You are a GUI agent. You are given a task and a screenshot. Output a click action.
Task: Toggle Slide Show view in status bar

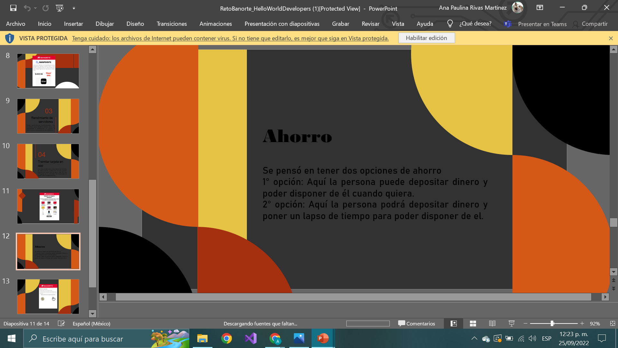(x=511, y=324)
